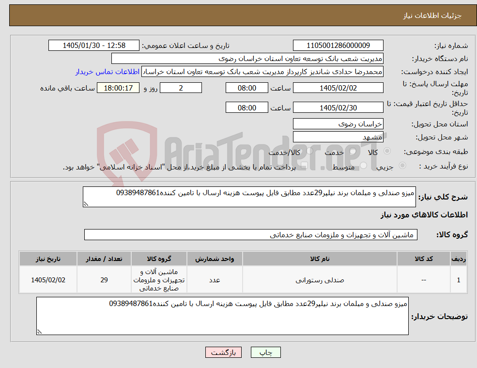Click the جزئیات اطلاعات نیاز header title
This screenshot has height=368, width=477.
432,15
